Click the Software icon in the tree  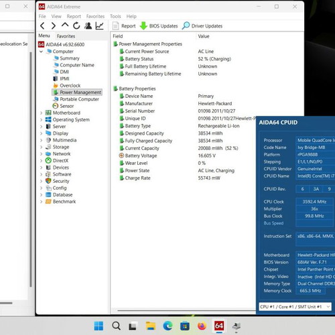pyautogui.click(x=48, y=174)
